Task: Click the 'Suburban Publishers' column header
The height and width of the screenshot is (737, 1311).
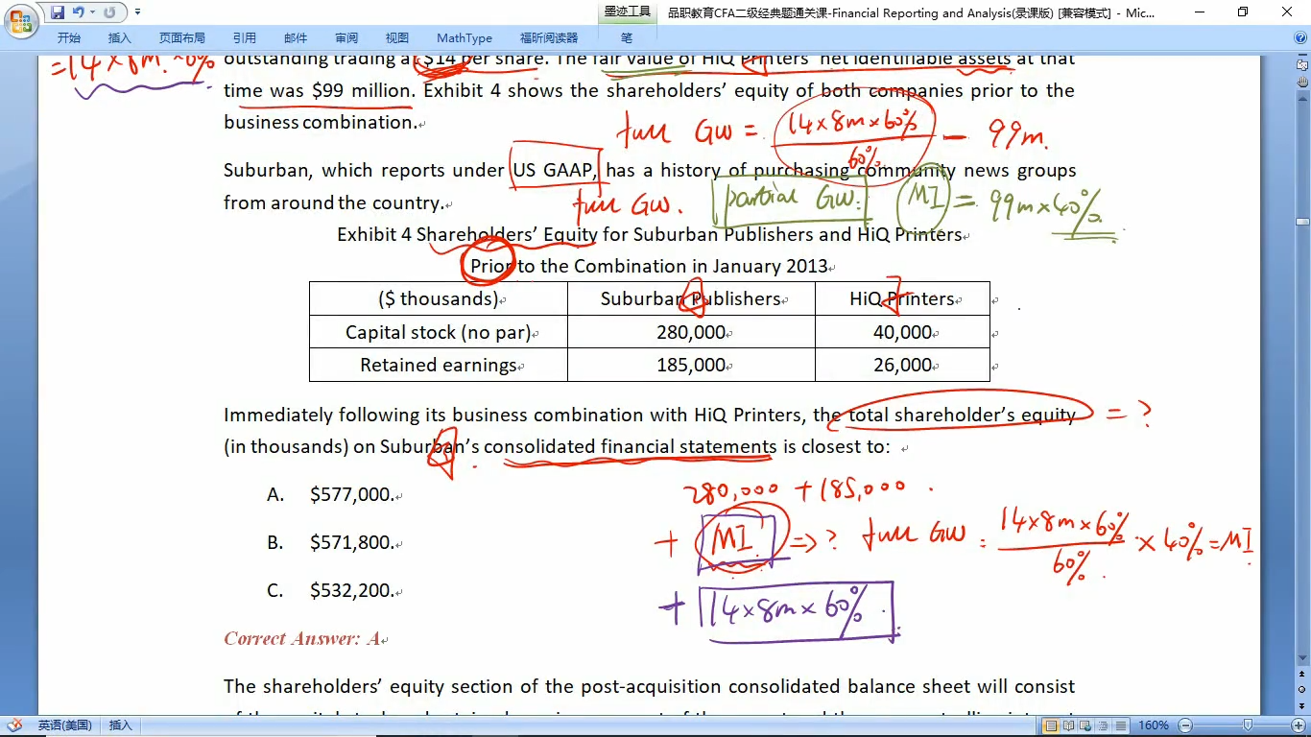Action: [691, 298]
